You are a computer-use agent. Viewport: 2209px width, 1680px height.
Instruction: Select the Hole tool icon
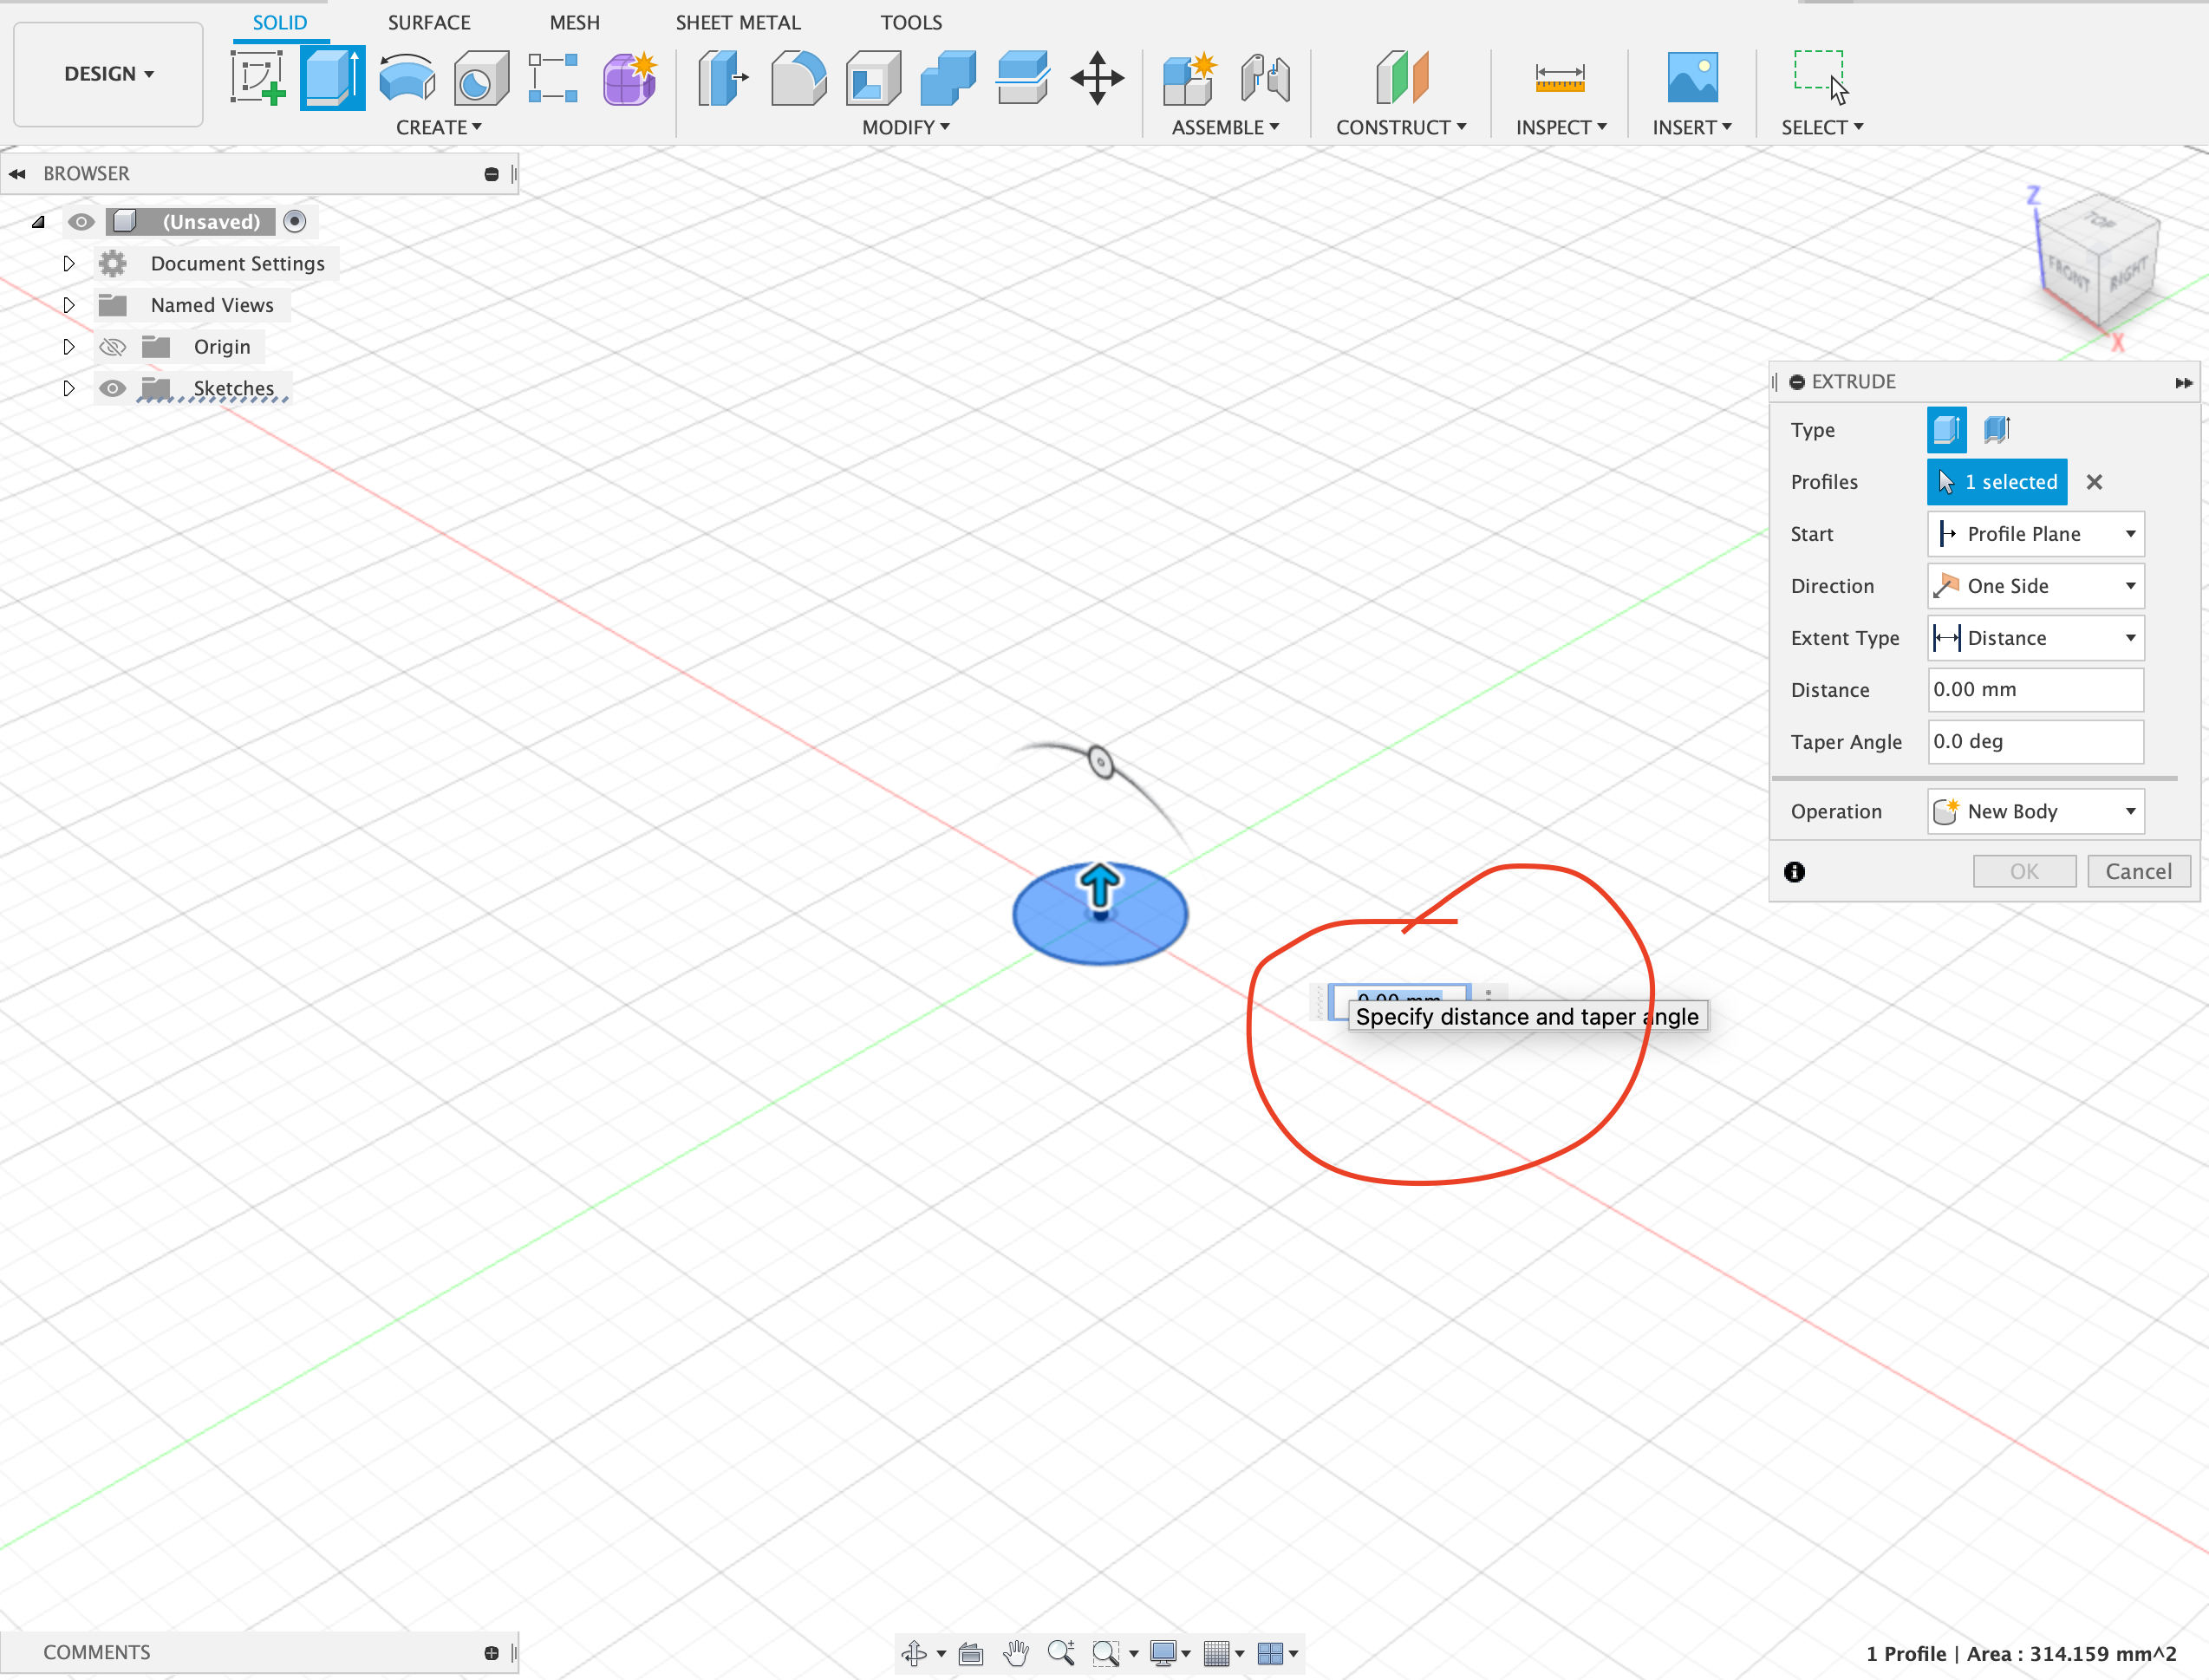[x=481, y=78]
